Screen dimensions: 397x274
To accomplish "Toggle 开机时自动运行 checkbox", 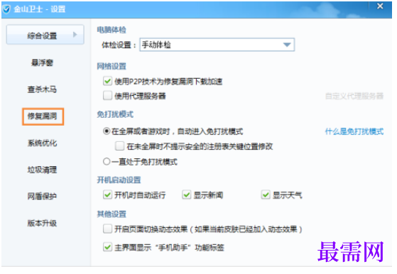I will point(108,194).
